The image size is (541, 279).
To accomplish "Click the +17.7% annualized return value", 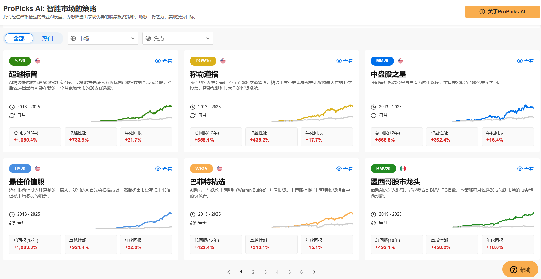I will pyautogui.click(x=314, y=140).
